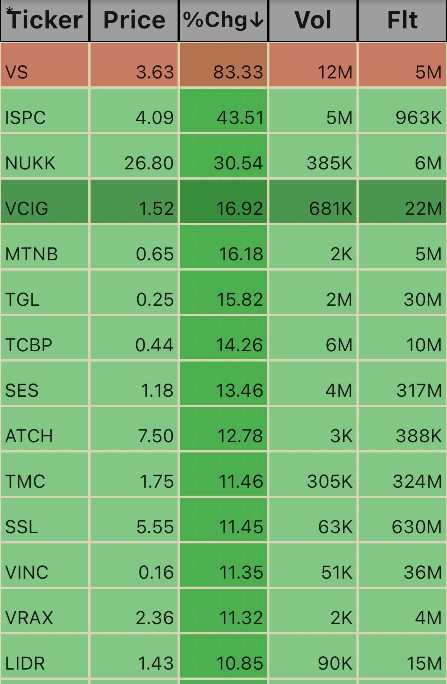447x684 pixels.
Task: Toggle the %Chg descending sort arrow
Action: [x=257, y=20]
